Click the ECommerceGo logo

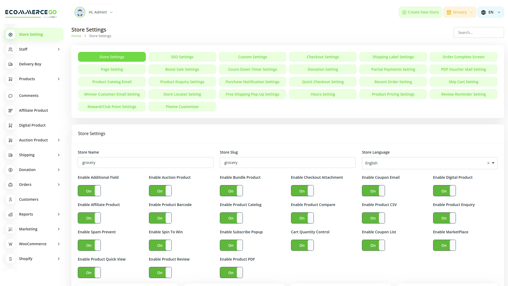tap(31, 13)
